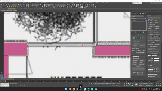162x91 pixels.
Task: Click Remove Isolated Vertices button
Action: (138, 68)
